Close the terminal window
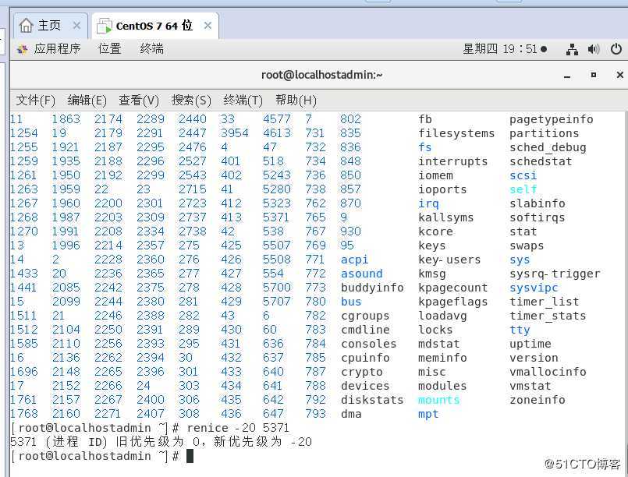Screen dimensions: 628x477 coord(619,75)
